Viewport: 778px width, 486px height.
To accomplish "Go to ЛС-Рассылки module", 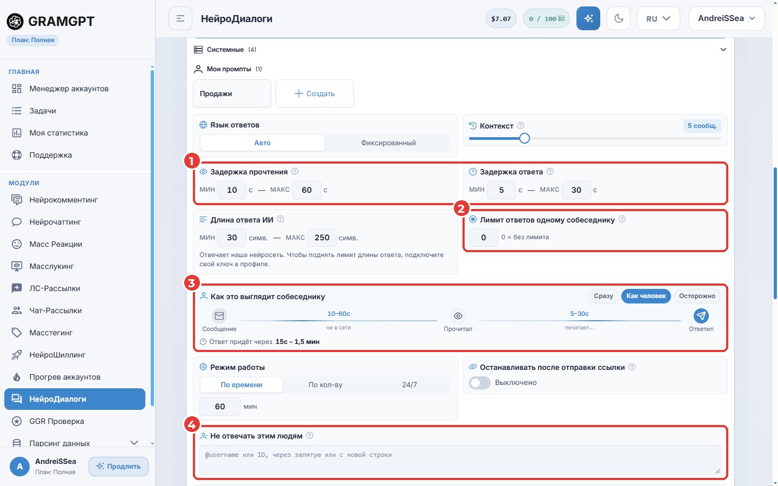I will 75,288.
